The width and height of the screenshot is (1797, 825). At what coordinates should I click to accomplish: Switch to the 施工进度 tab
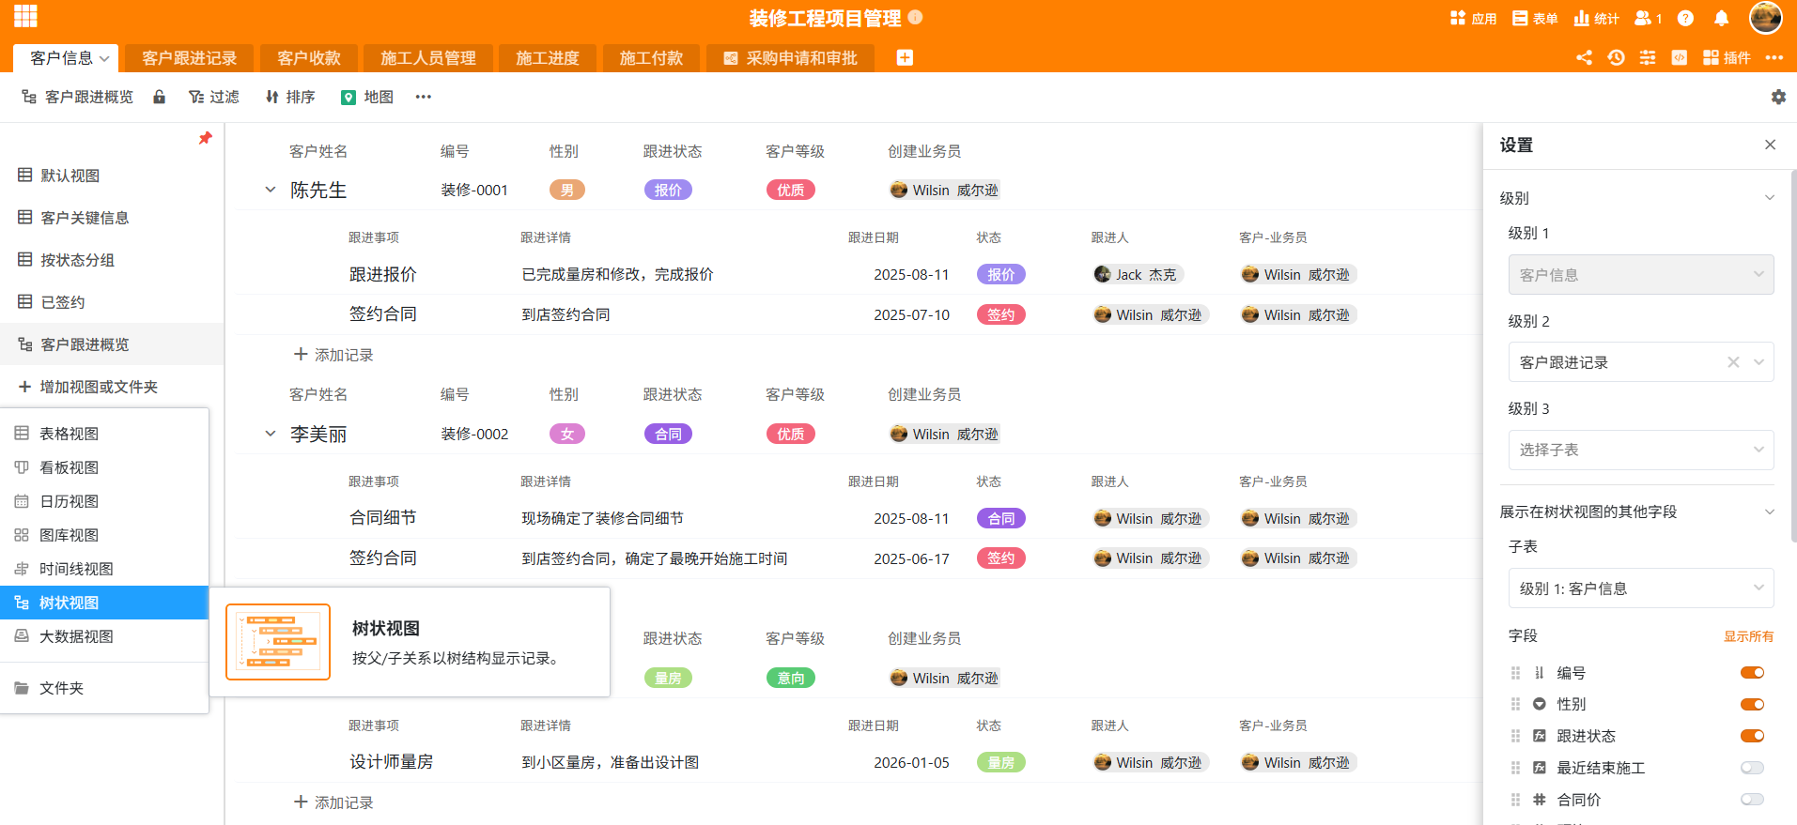[x=547, y=58]
